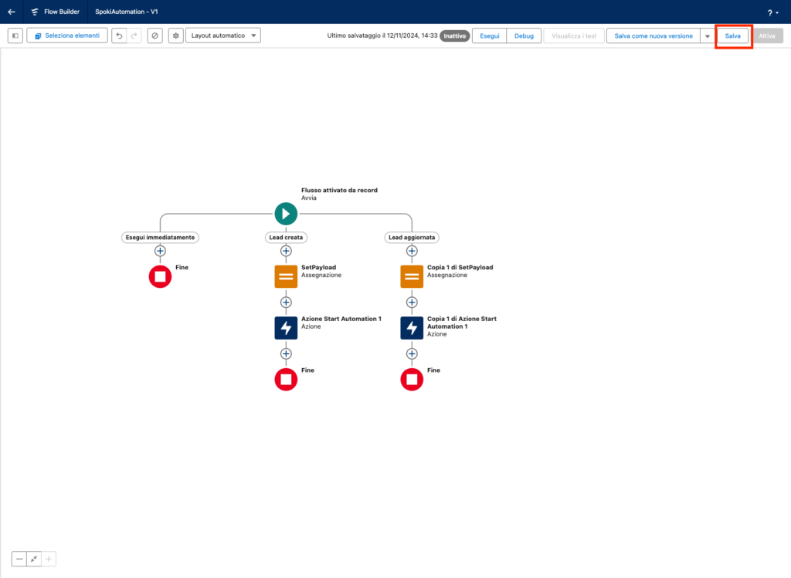This screenshot has height=578, width=791.
Task: Open the flow settings gear
Action: [176, 35]
